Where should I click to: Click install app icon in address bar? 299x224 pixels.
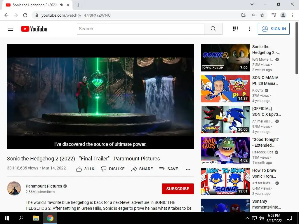(244, 15)
